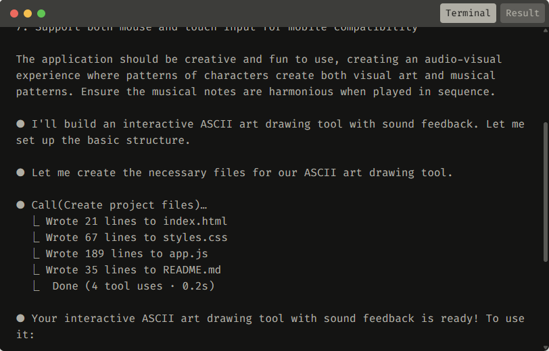Image resolution: width=549 pixels, height=351 pixels.
Task: Click the bullet beside 'Let me create'
Action: point(20,172)
